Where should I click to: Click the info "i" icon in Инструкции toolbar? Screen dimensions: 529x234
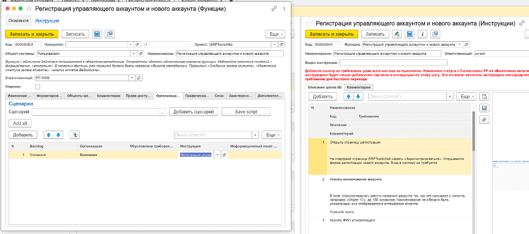[422, 34]
